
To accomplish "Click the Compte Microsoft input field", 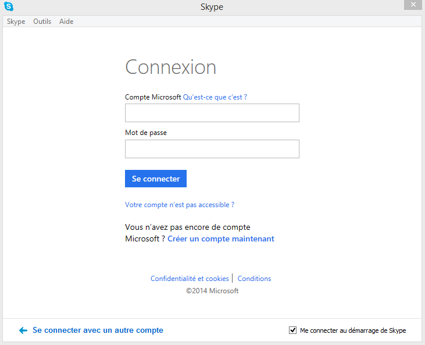I will pyautogui.click(x=212, y=113).
